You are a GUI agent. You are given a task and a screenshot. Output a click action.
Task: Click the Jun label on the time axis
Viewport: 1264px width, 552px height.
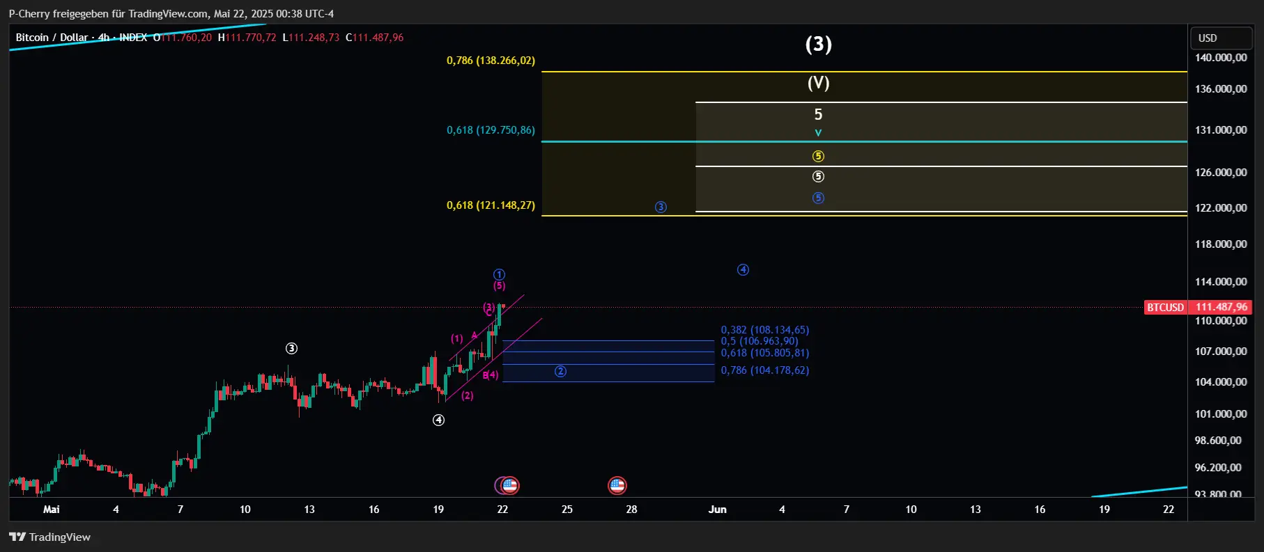point(717,510)
